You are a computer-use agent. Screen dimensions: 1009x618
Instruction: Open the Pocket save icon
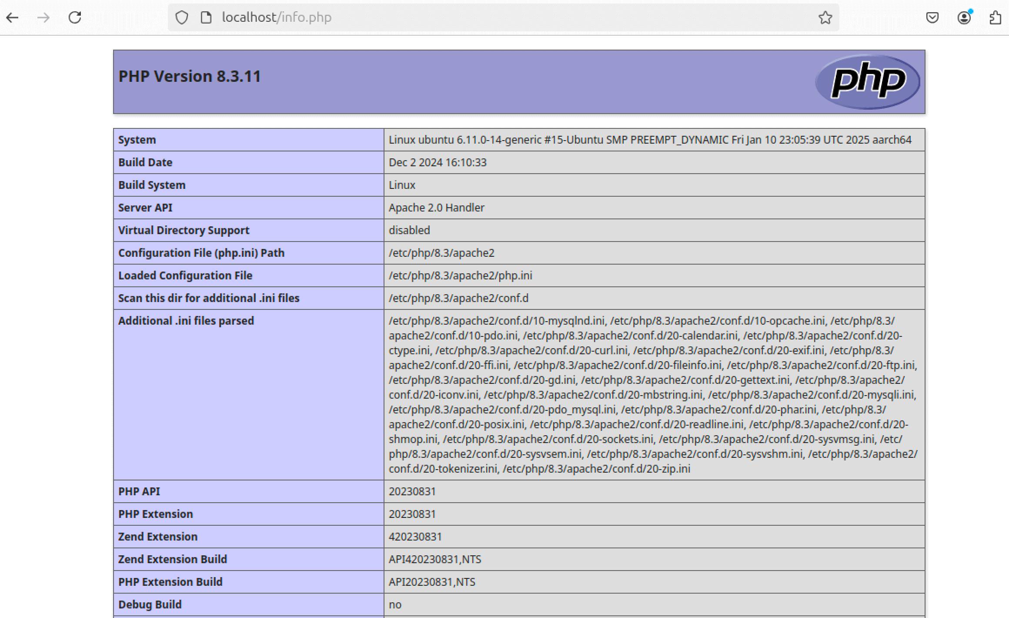932,17
